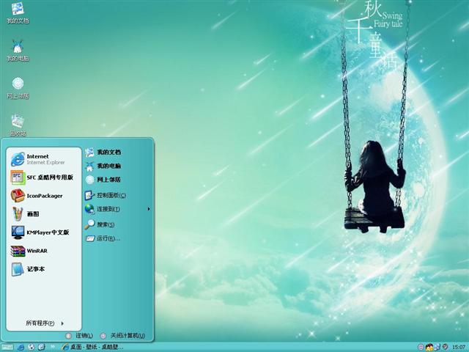Click the 15:07 system clock
This screenshot has width=469, height=352.
point(459,348)
